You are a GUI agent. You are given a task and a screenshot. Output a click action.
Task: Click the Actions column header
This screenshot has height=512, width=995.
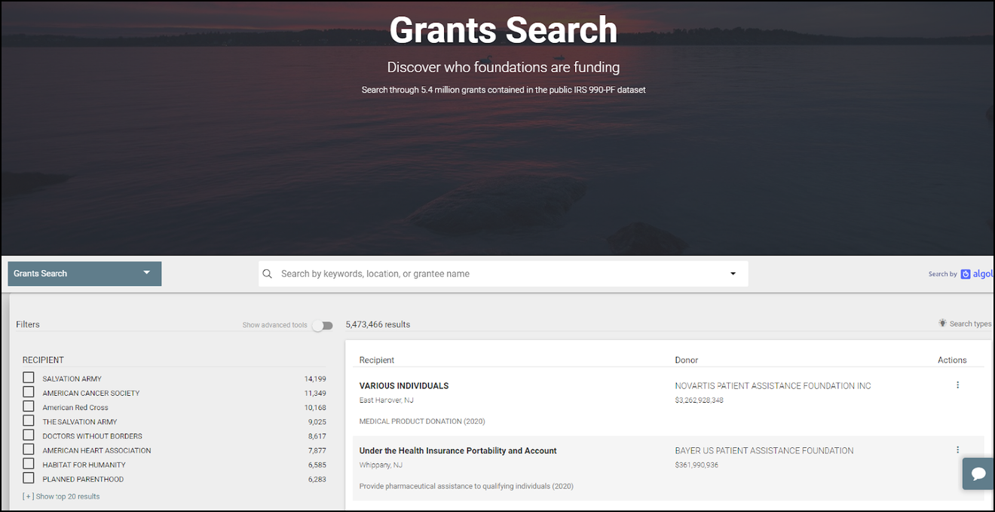[x=952, y=360]
